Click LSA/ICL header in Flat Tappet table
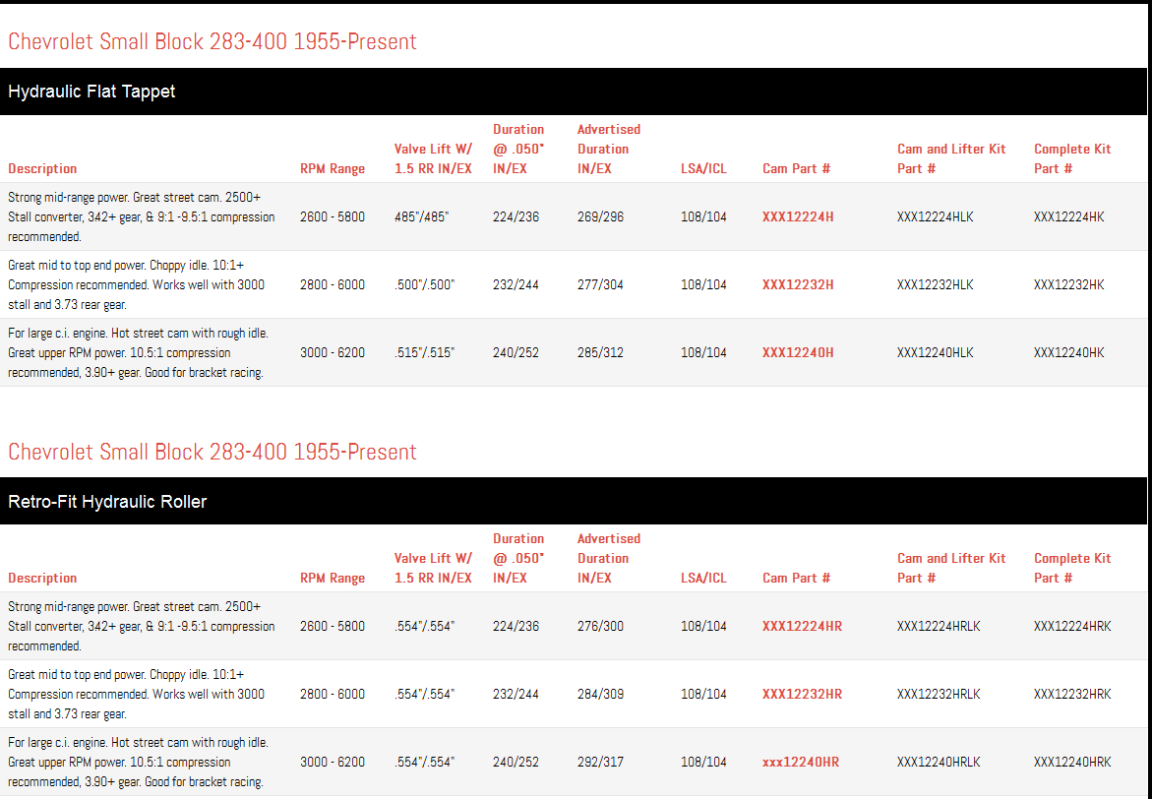This screenshot has height=799, width=1152. click(703, 168)
